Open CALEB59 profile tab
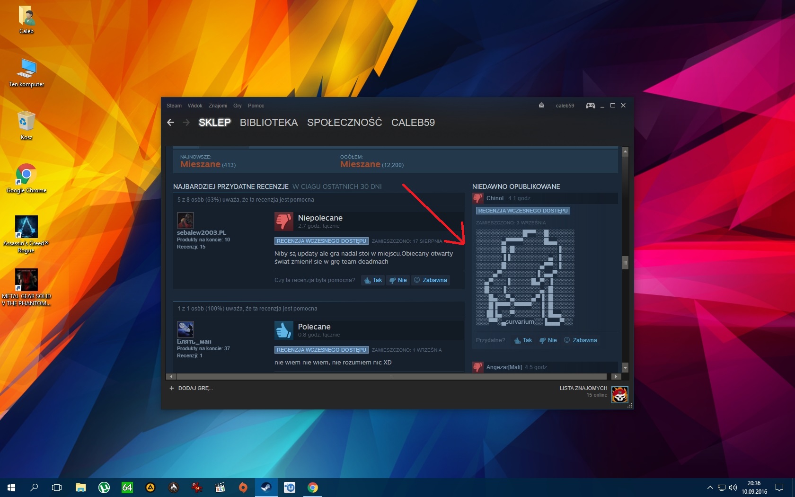795x497 pixels. (x=413, y=123)
